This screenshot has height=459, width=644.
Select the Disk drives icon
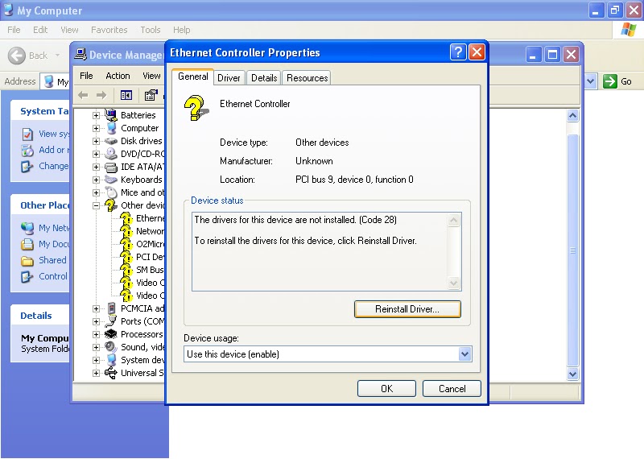[x=111, y=141]
